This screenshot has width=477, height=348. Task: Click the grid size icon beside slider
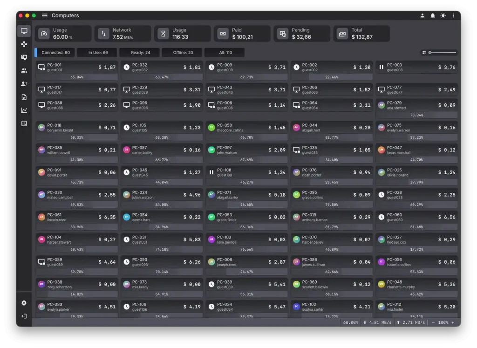[424, 53]
